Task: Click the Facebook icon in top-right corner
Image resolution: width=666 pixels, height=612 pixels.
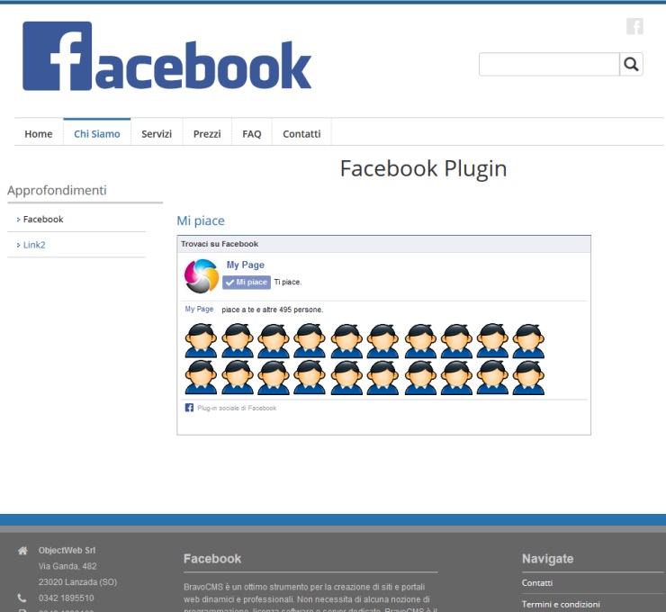Action: [x=634, y=26]
